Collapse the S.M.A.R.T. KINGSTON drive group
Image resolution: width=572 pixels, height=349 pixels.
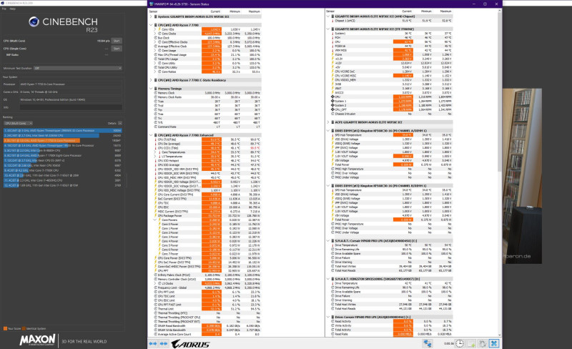328,279
